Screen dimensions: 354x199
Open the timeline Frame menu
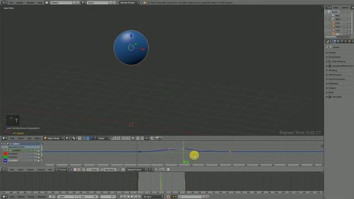31,197
